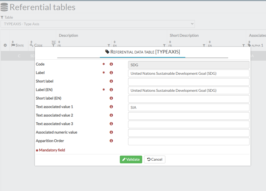Click info icon for Associated numeric value
This screenshot has height=191, width=266.
(111, 132)
